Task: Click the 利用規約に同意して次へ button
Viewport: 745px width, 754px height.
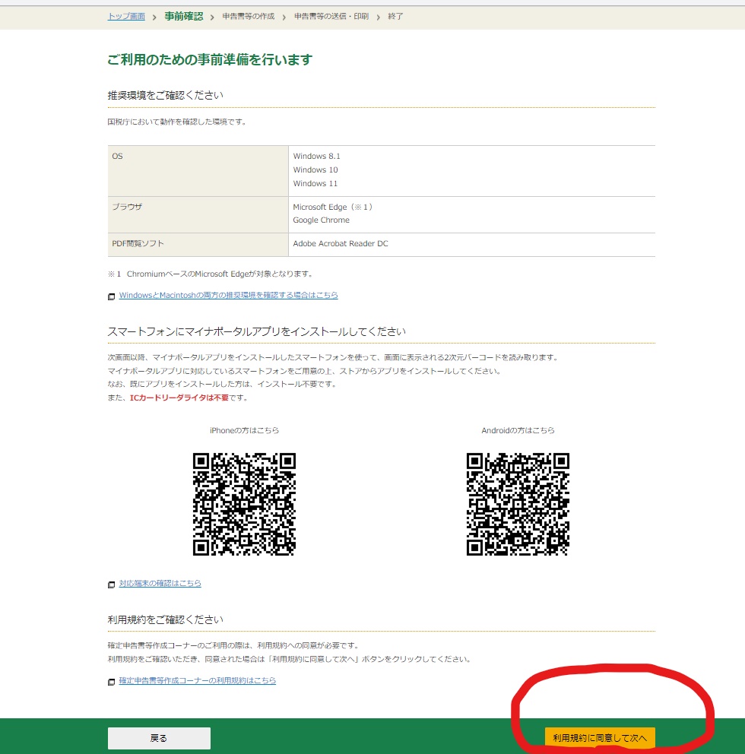Action: (x=600, y=738)
